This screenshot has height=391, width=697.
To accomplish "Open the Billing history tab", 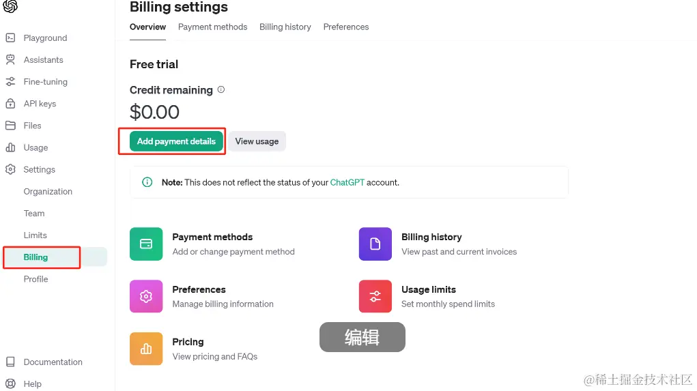I will coord(285,27).
